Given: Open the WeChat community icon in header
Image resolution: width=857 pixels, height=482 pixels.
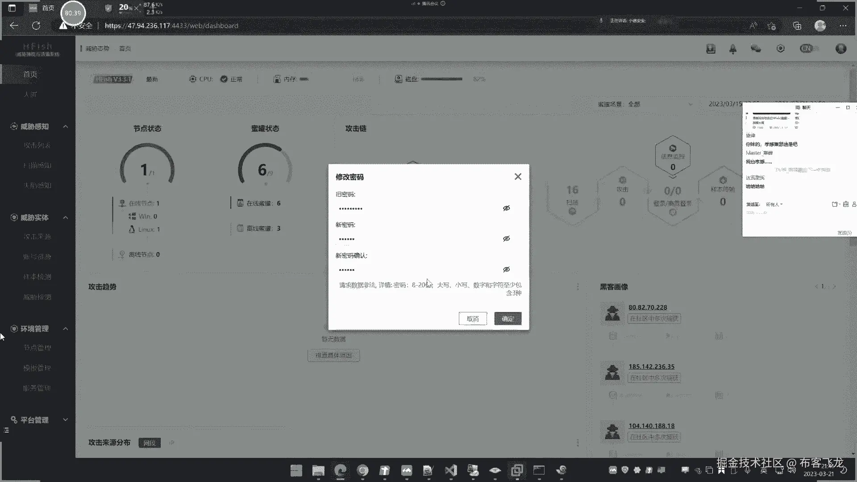Looking at the screenshot, I should tap(756, 49).
